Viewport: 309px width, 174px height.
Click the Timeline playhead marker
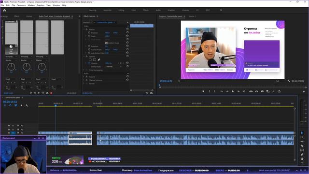(x=56, y=106)
